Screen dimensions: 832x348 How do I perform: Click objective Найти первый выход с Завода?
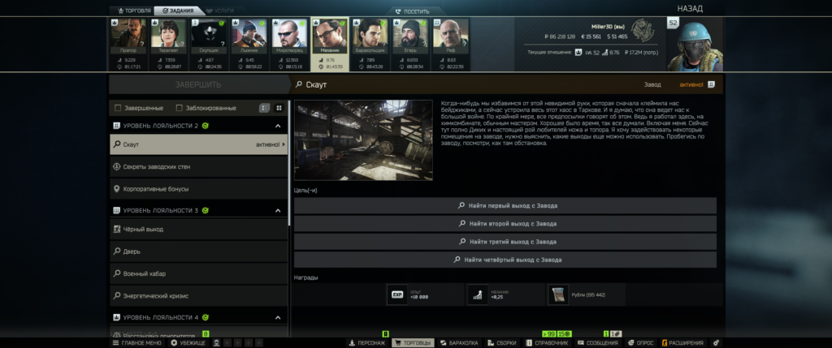click(x=505, y=205)
